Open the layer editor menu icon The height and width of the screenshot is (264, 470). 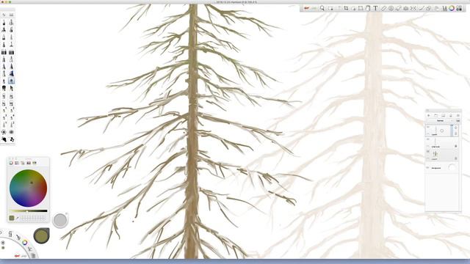point(458,116)
